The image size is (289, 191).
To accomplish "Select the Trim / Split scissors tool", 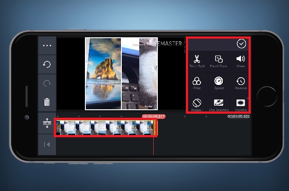I will [x=197, y=60].
